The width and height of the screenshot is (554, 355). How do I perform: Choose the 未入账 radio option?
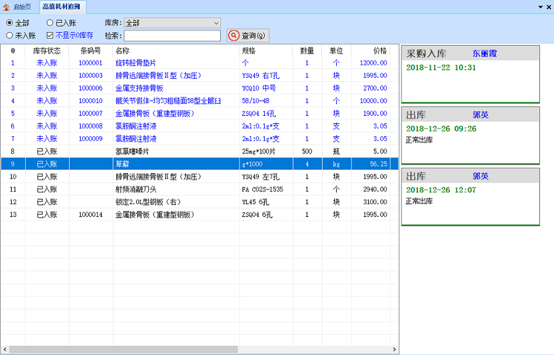(9, 36)
